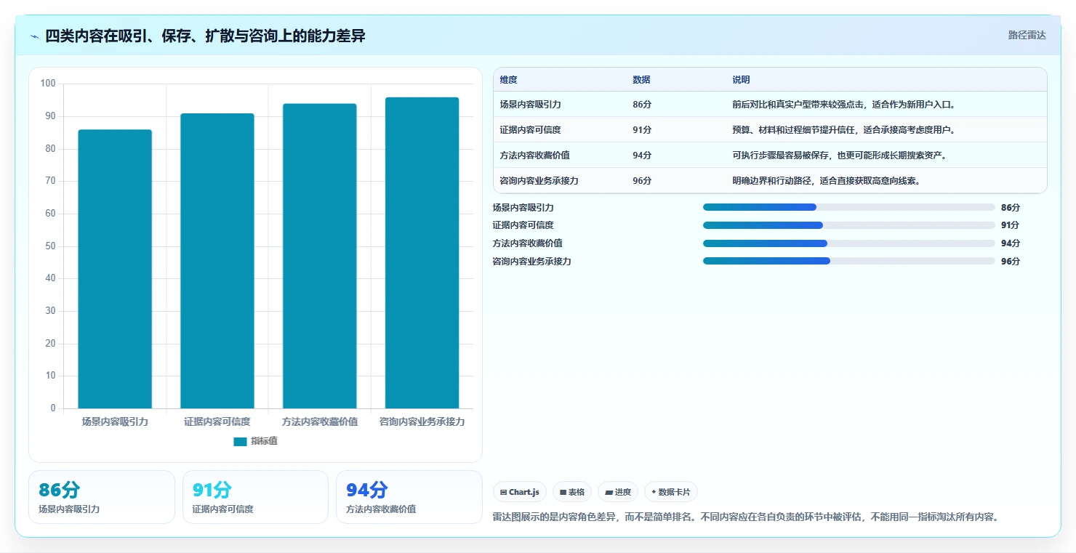Click the 方法内容收藏价值 progress bar

(x=848, y=243)
